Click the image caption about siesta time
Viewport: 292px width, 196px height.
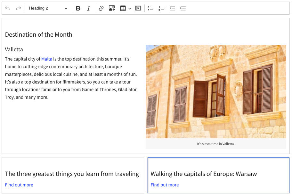coord(216,144)
